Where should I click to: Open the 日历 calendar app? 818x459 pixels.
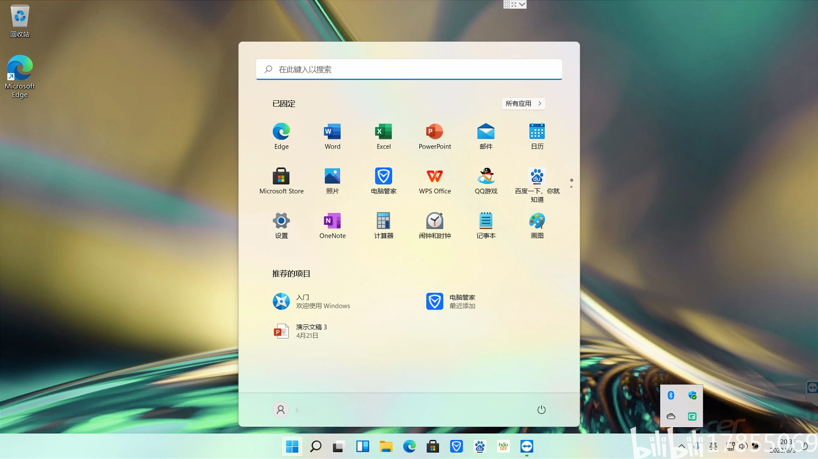point(537,136)
